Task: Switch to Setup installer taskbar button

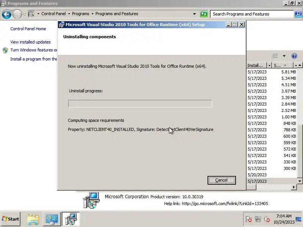Action: 71,219
